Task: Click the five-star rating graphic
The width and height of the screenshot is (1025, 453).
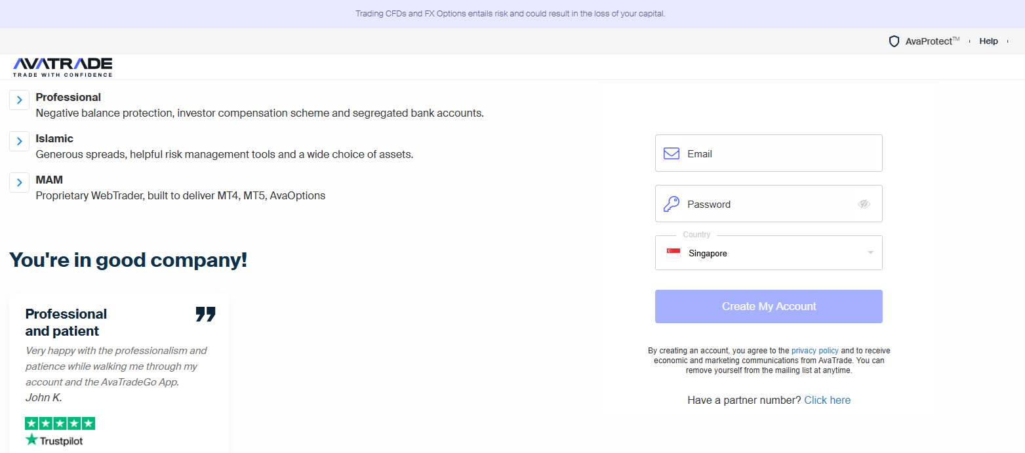Action: pos(60,423)
